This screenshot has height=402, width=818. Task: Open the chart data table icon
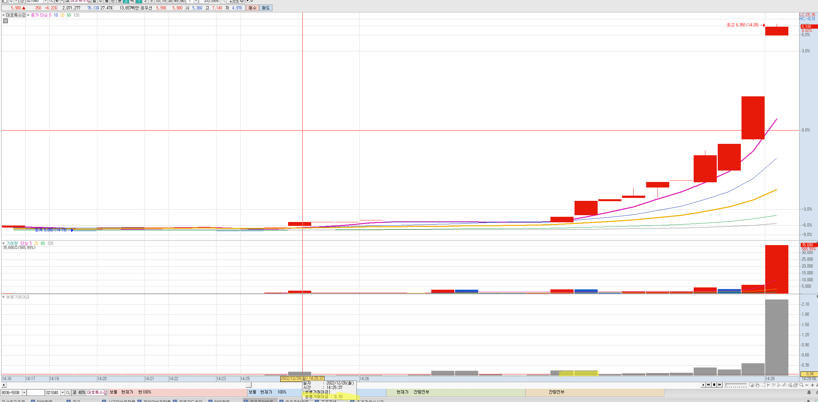point(6,21)
